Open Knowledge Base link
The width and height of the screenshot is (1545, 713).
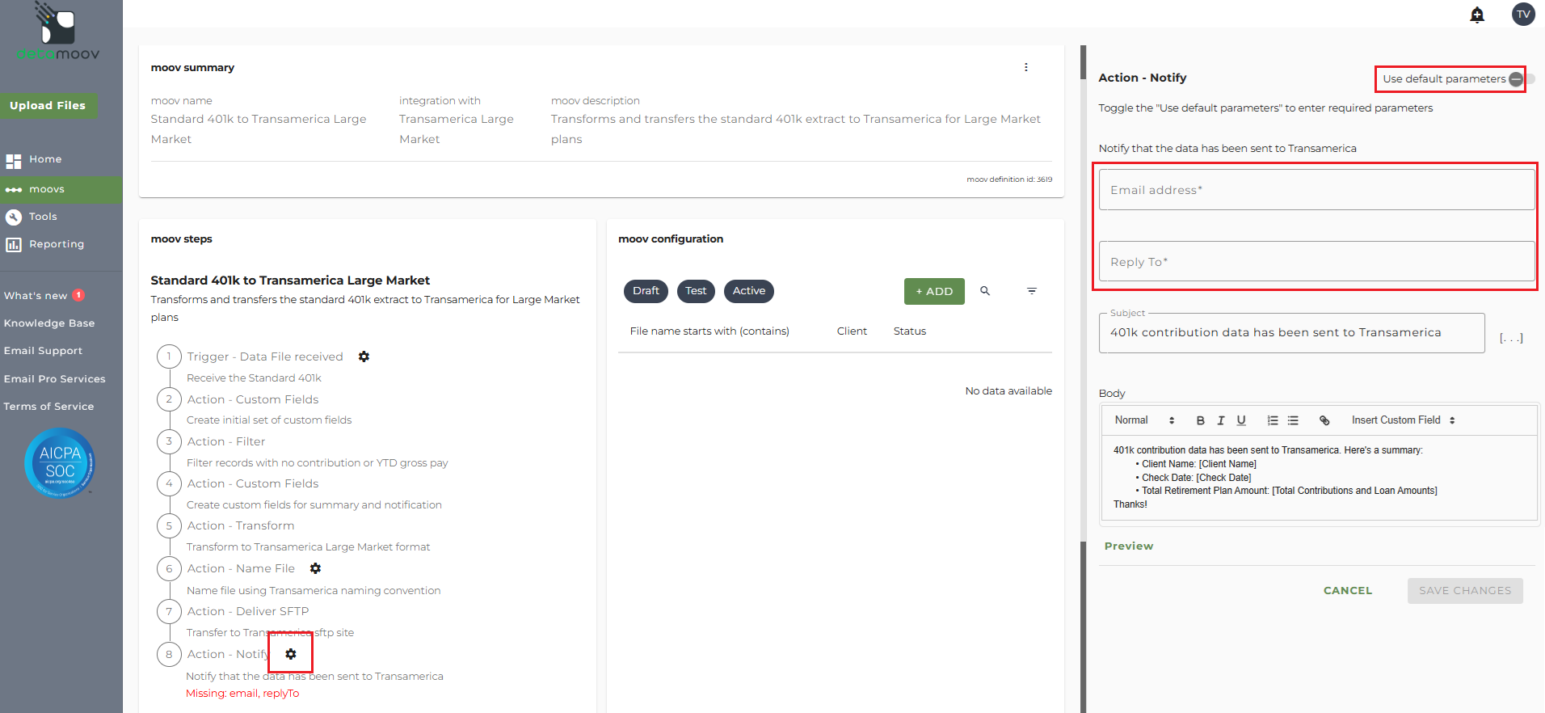(49, 323)
